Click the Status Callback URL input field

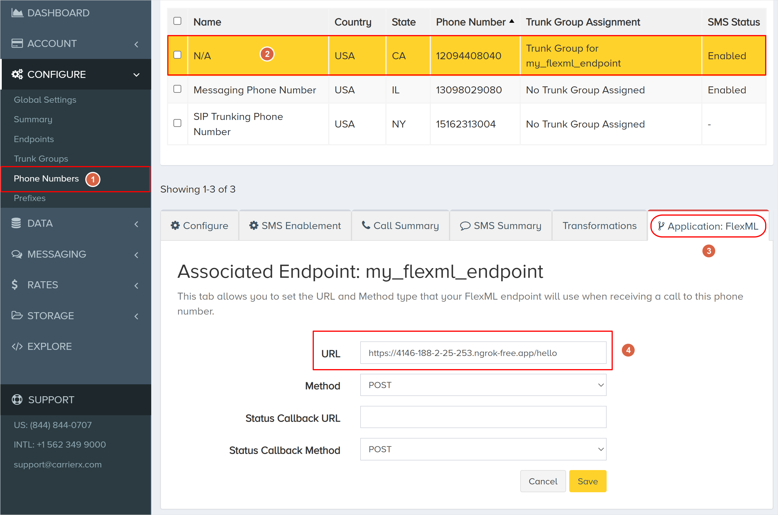483,417
